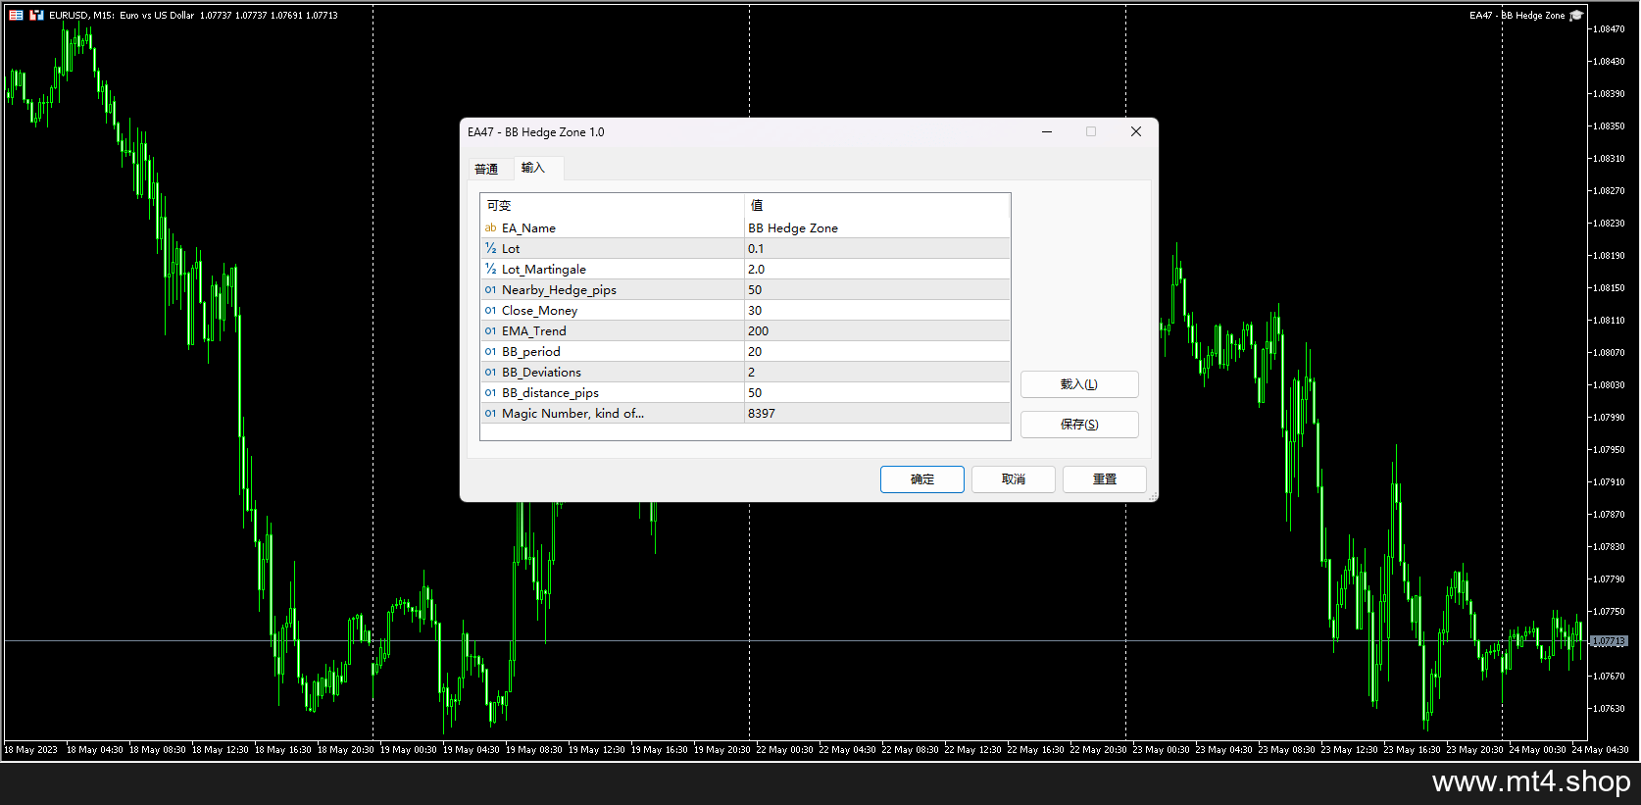Switch to the 普通 tab
Screen dimensions: 1641x805
pos(486,169)
